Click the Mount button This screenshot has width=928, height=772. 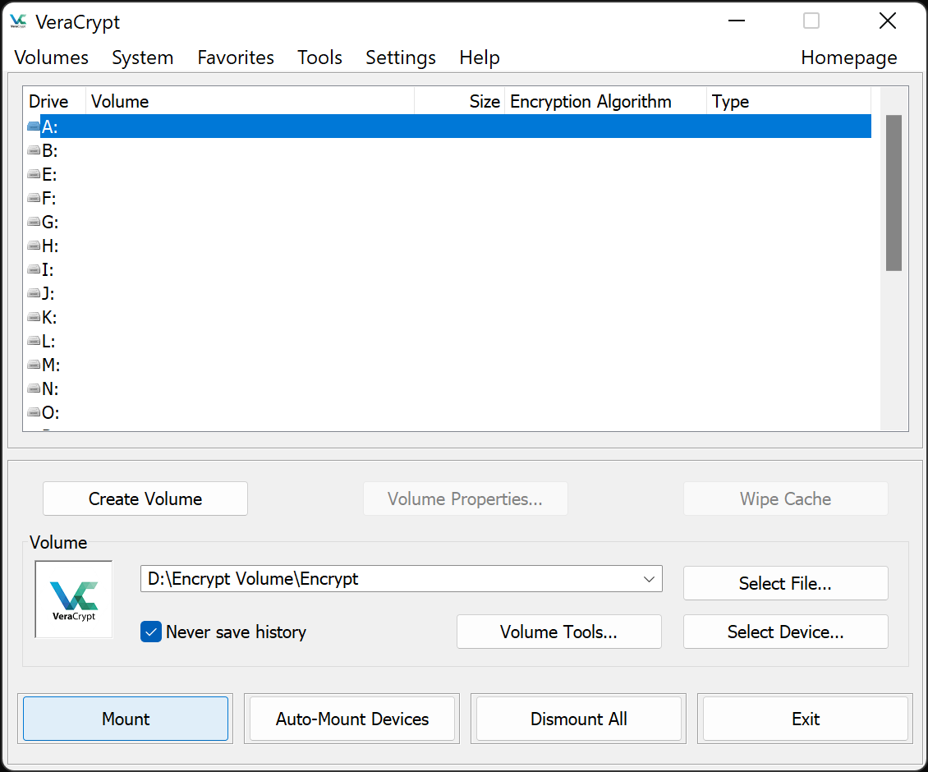126,719
